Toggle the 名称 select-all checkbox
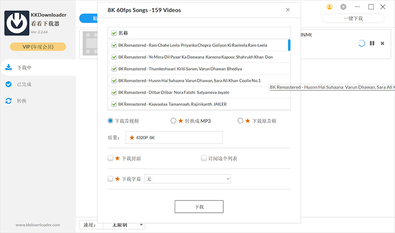This screenshot has height=233, width=395. pyautogui.click(x=114, y=33)
